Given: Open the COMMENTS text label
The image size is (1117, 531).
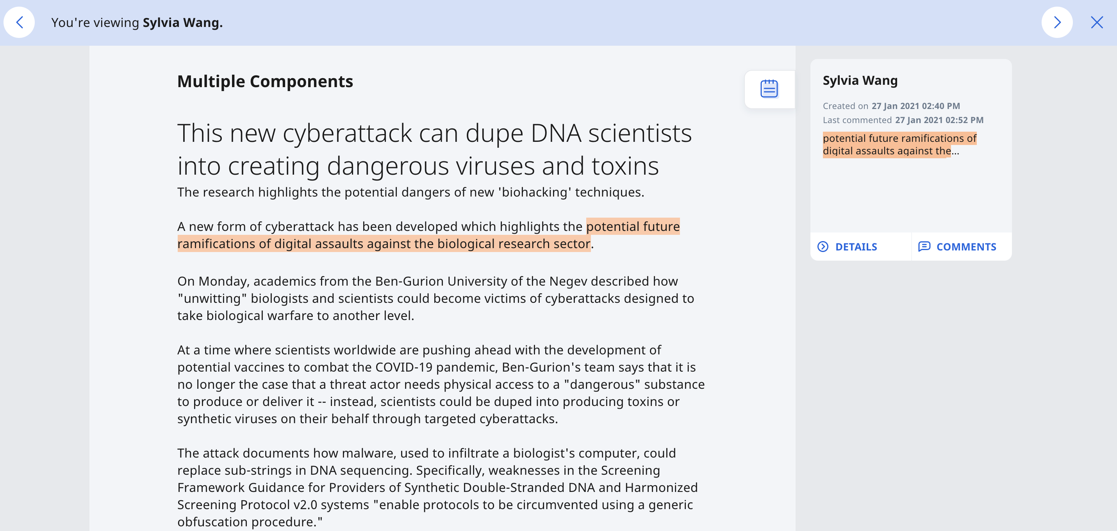Looking at the screenshot, I should tap(966, 247).
